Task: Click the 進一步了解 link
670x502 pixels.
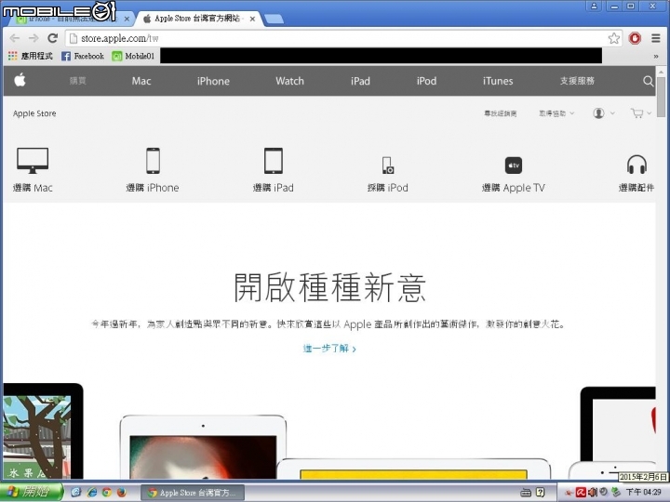Action: [x=329, y=349]
